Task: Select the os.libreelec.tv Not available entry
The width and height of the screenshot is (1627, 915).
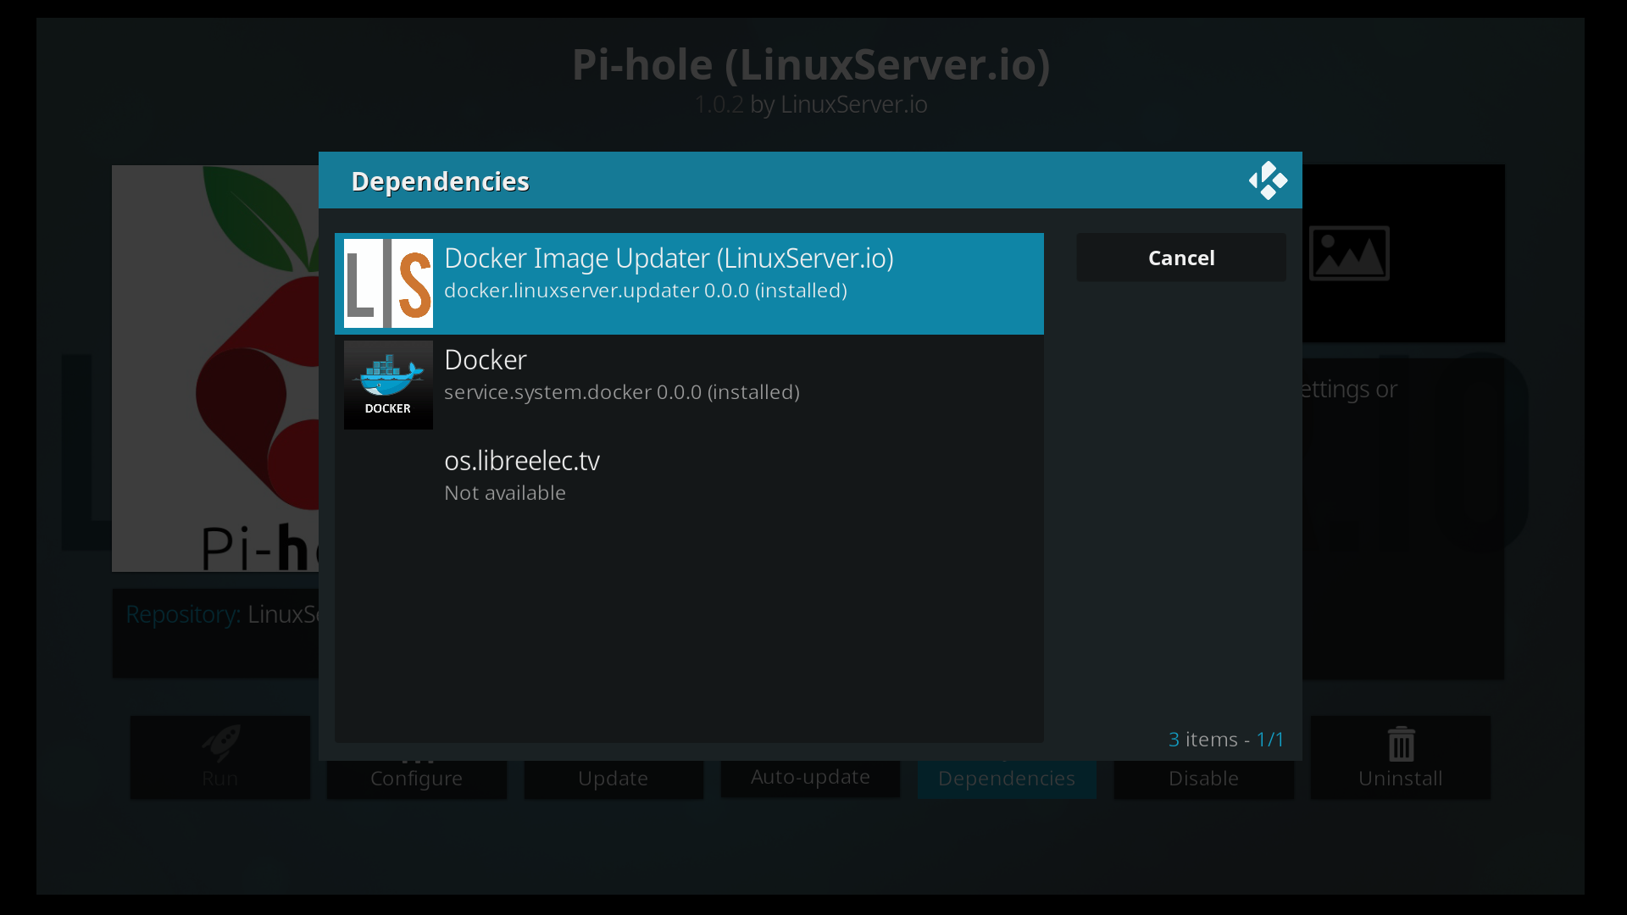Action: coord(522,475)
